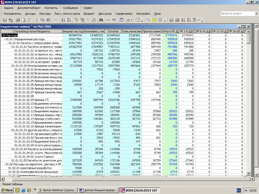Click the "Документооборот" toolbar button
The image size is (259, 194).
tap(29, 8)
